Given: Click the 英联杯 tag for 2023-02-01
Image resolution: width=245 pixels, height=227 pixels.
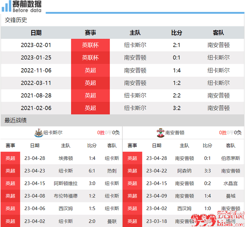Looking at the screenshot, I should pyautogui.click(x=90, y=45).
